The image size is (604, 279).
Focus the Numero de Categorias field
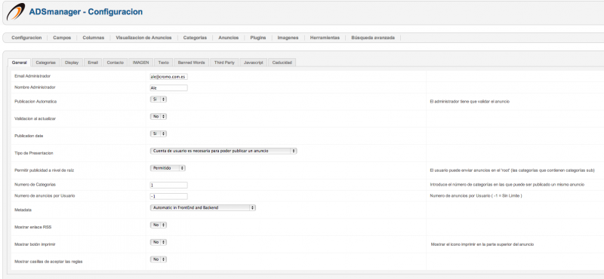click(168, 185)
